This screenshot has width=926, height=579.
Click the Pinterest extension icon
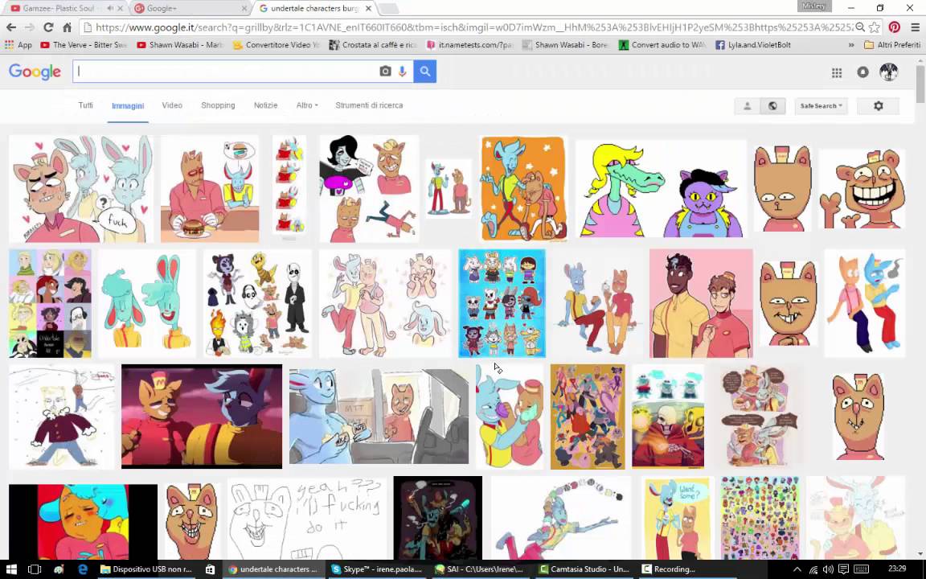click(894, 27)
